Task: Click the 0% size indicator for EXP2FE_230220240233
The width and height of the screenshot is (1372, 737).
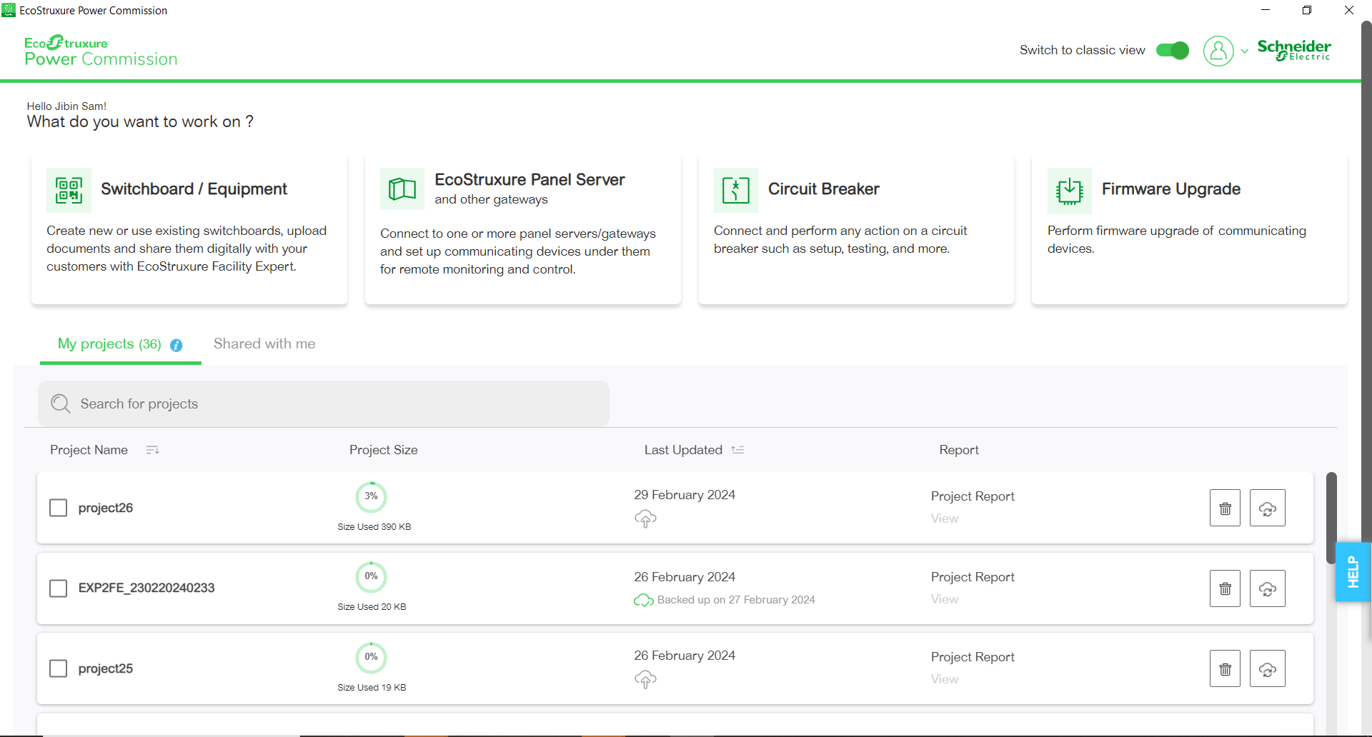Action: (372, 576)
